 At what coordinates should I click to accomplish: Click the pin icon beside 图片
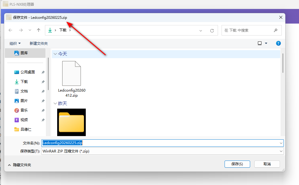pos(43,101)
